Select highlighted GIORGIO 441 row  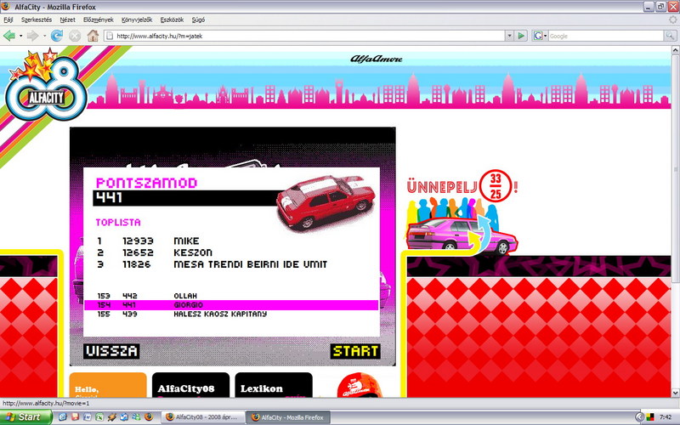pos(231,305)
